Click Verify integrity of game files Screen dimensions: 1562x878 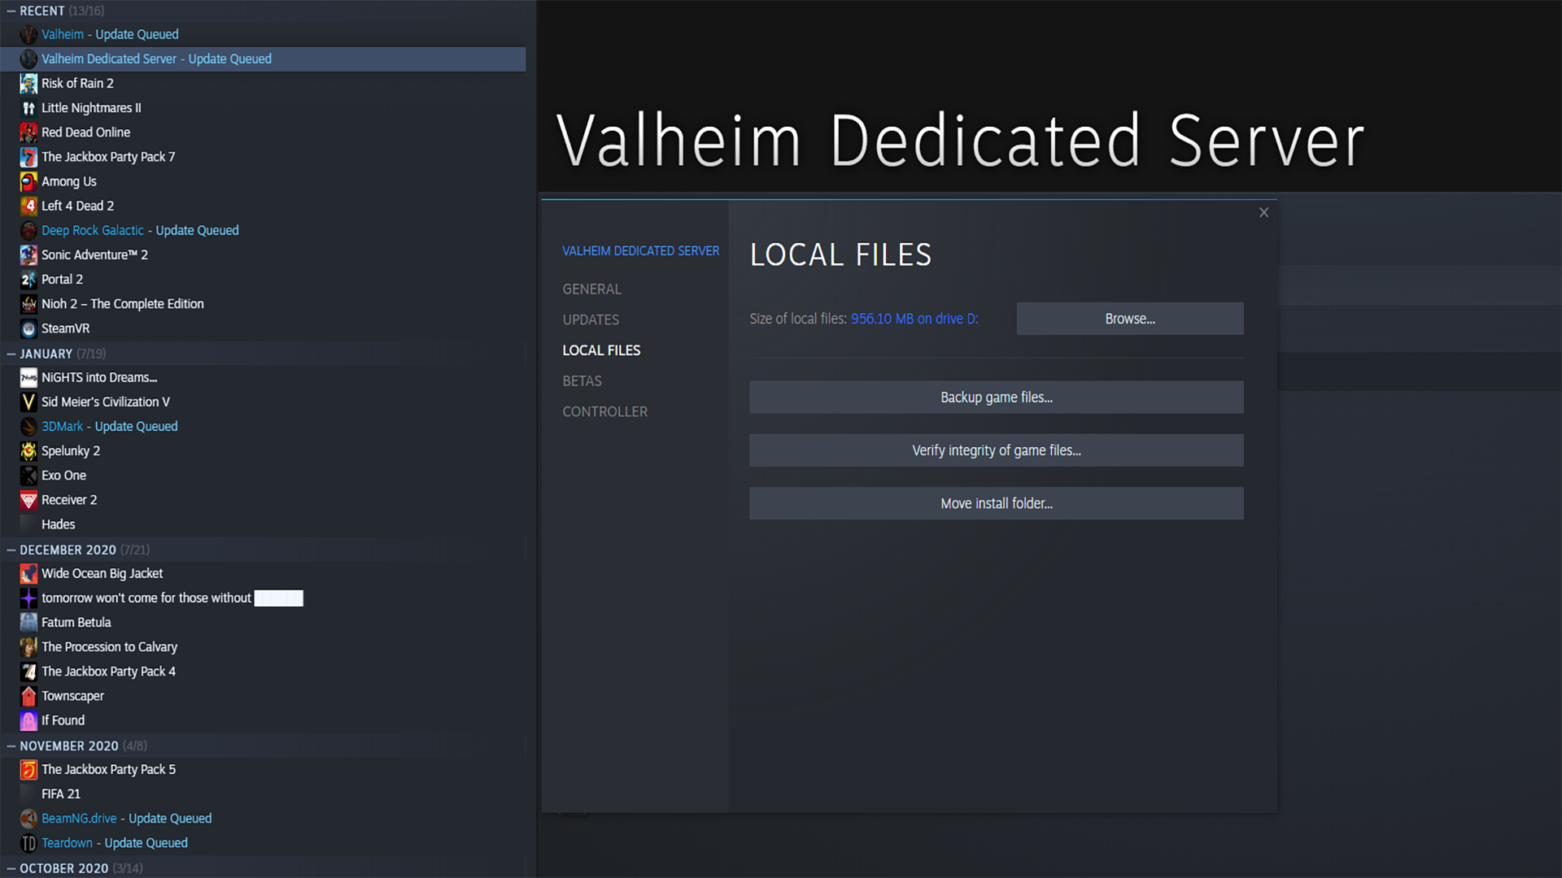click(x=996, y=450)
